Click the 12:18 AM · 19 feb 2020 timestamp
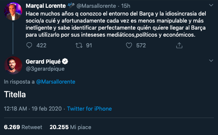The width and height of the screenshot is (218, 135). click(33, 109)
